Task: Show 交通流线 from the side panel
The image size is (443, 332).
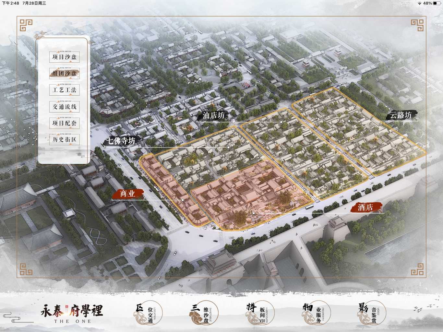Action: 65,107
